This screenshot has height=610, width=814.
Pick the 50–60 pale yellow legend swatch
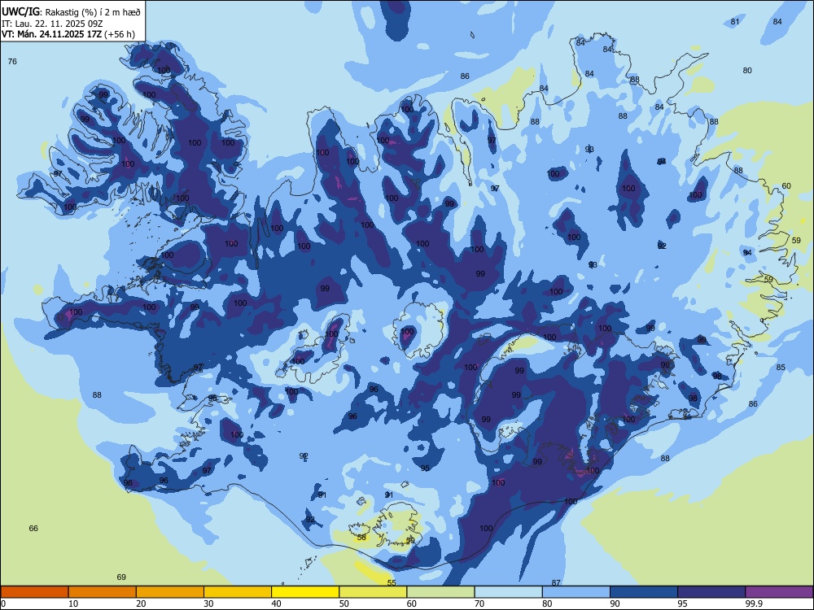tap(374, 592)
